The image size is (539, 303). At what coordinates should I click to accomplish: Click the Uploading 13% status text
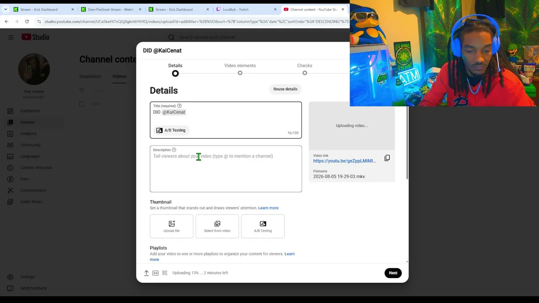200,273
